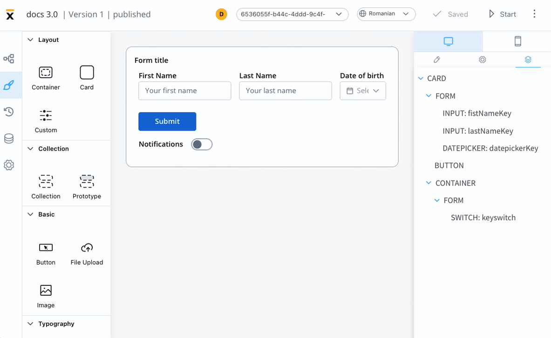The height and width of the screenshot is (338, 551).
Task: Switch to mobile device preview
Action: click(517, 41)
